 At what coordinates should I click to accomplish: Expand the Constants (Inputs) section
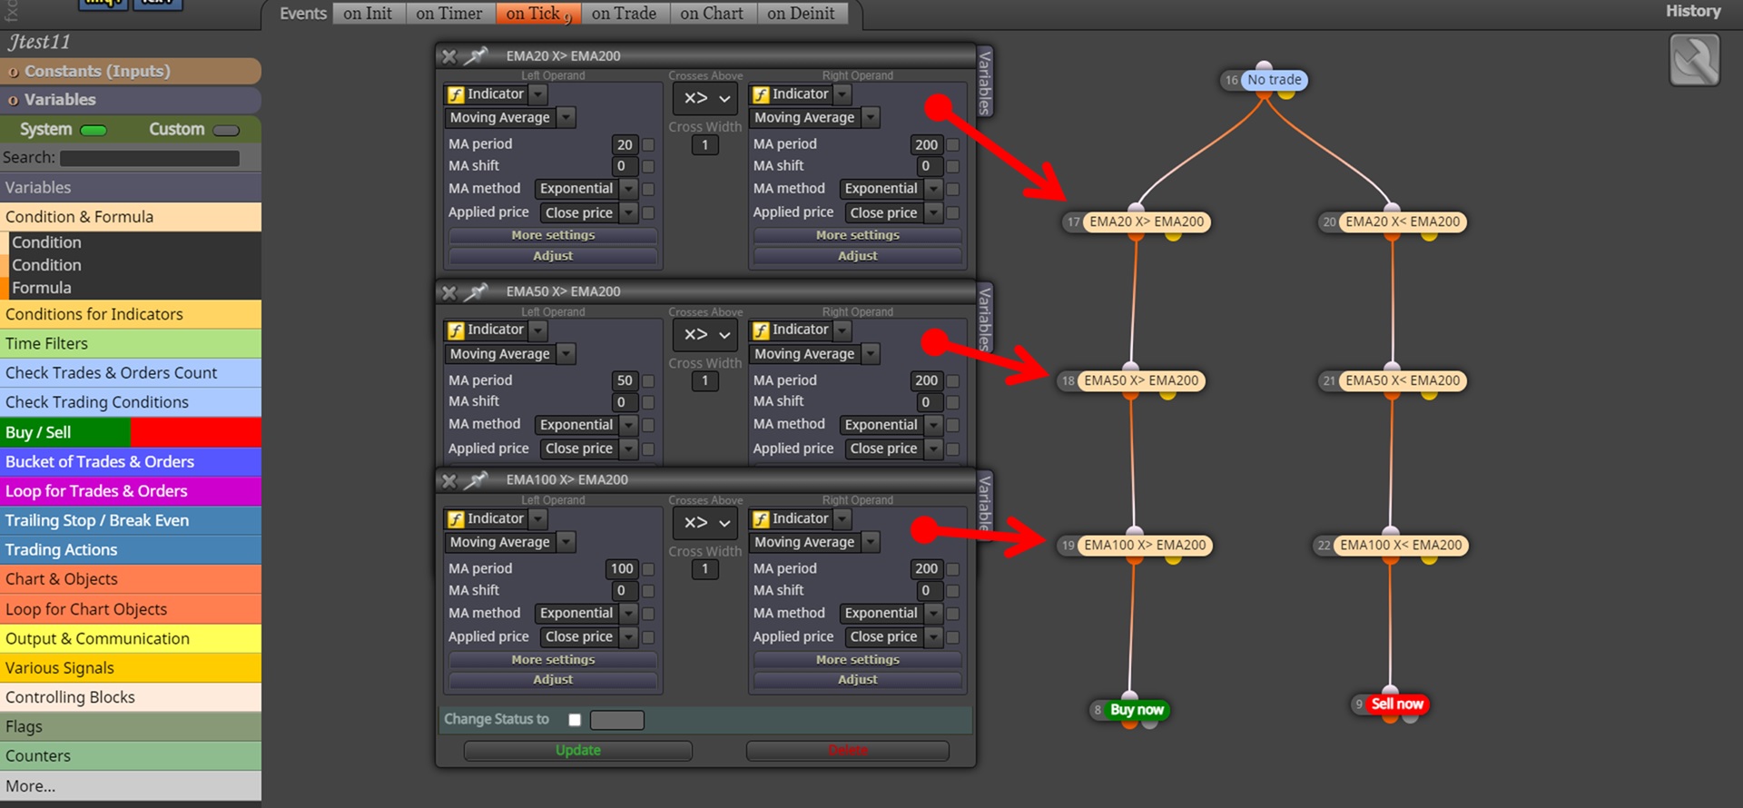131,72
